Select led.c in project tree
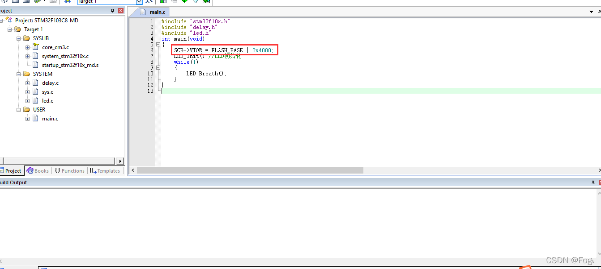 (x=47, y=101)
